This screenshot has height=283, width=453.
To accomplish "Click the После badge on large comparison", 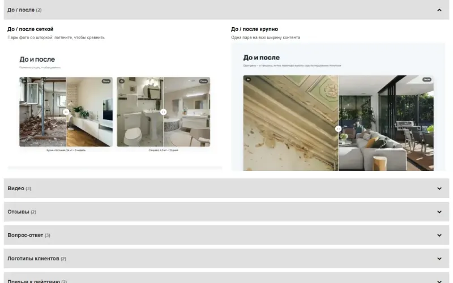I will coord(427,79).
